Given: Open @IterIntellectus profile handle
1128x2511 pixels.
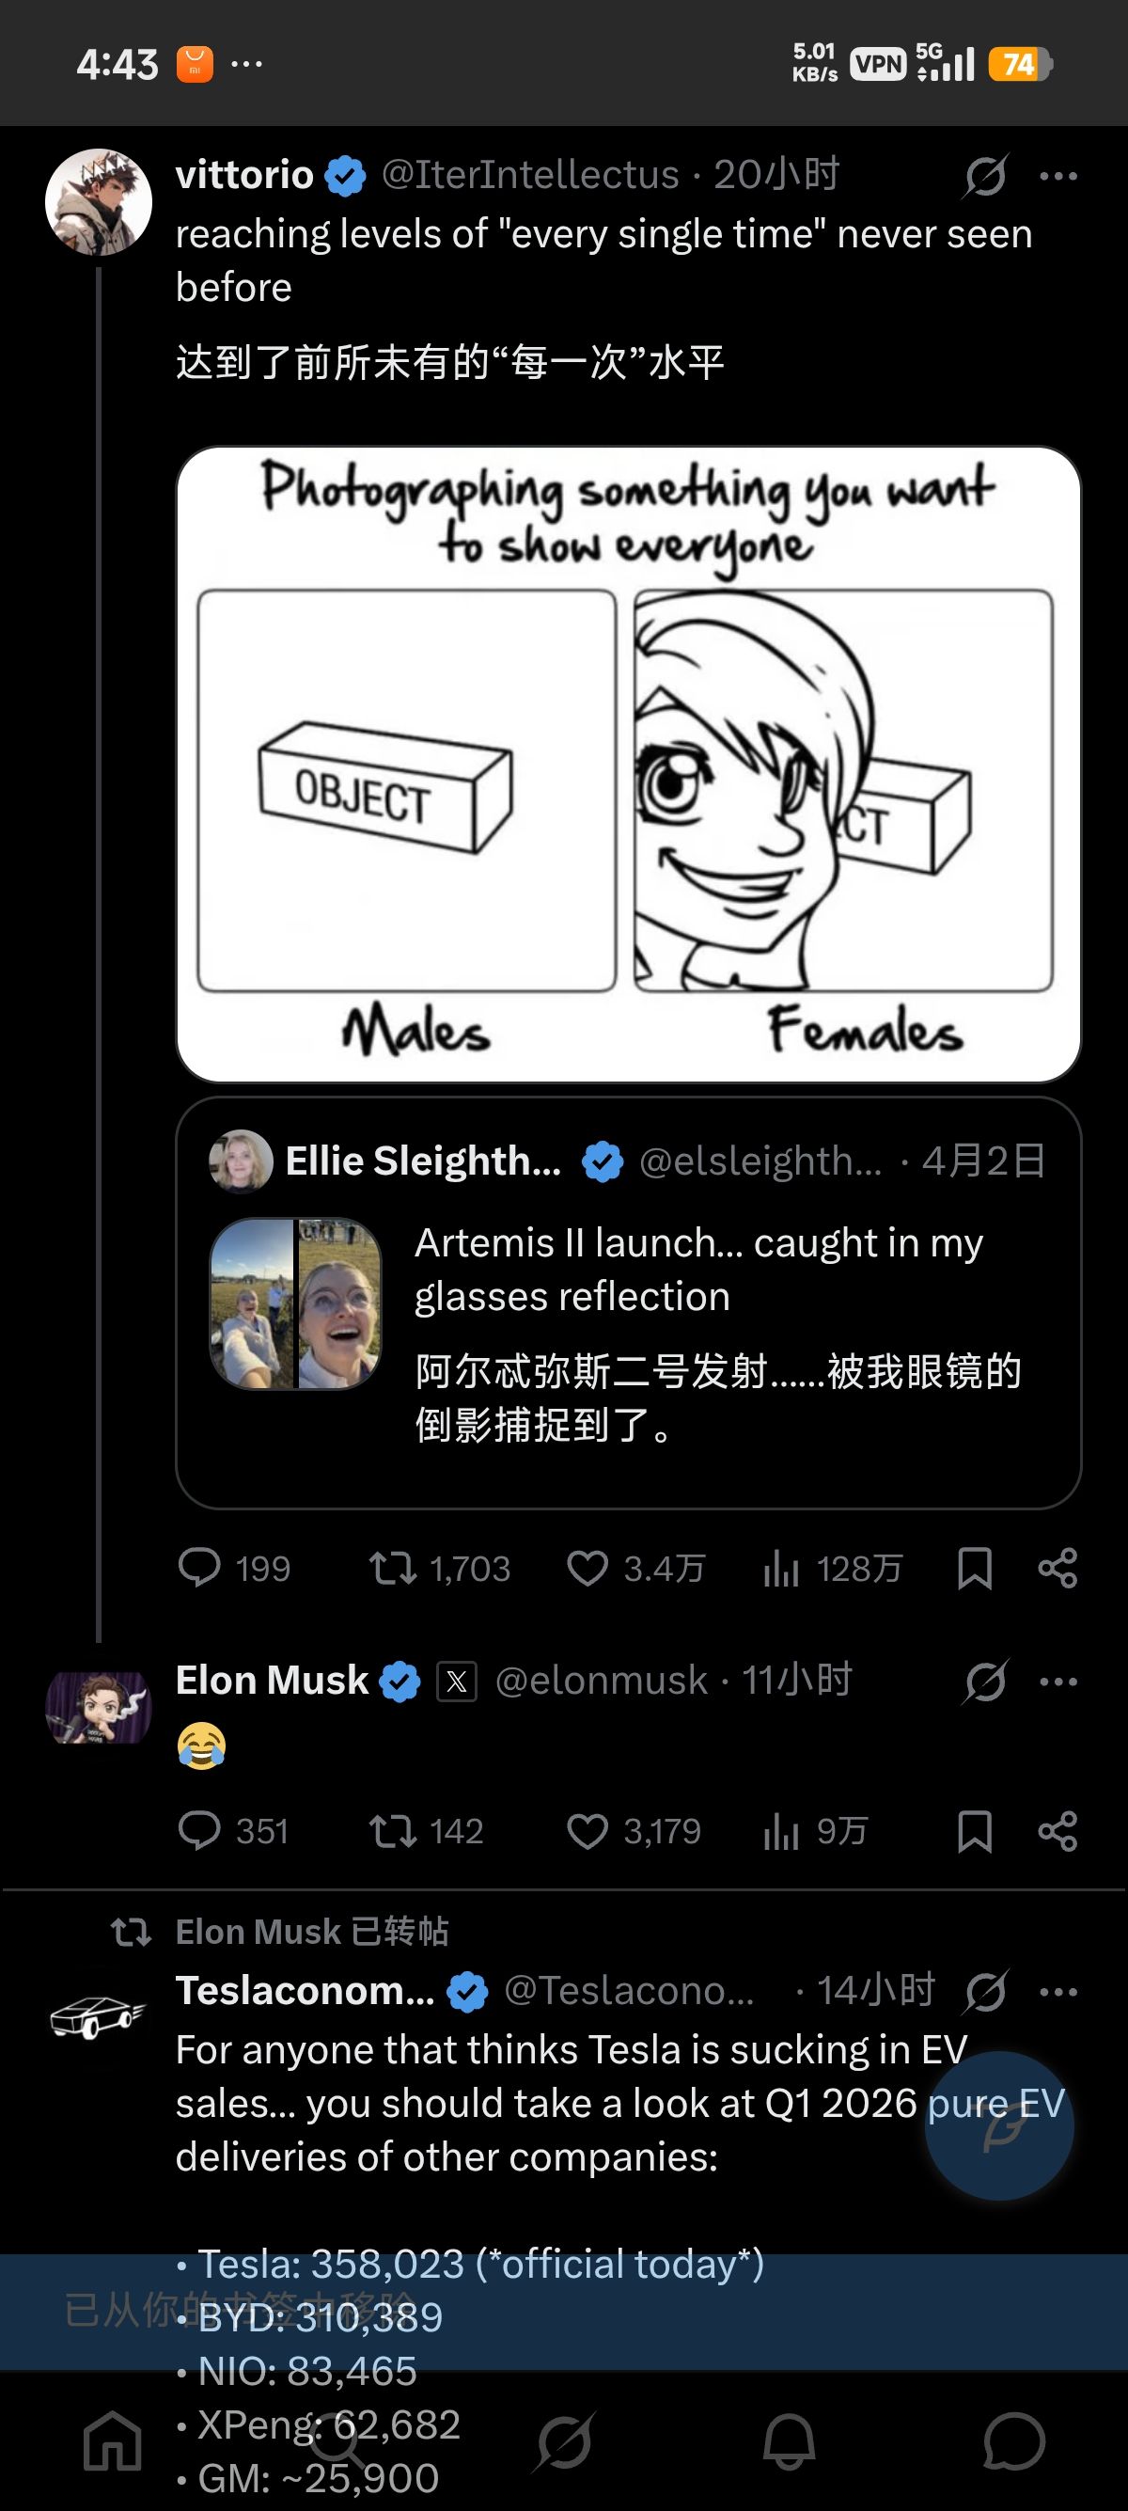Looking at the screenshot, I should 530,176.
